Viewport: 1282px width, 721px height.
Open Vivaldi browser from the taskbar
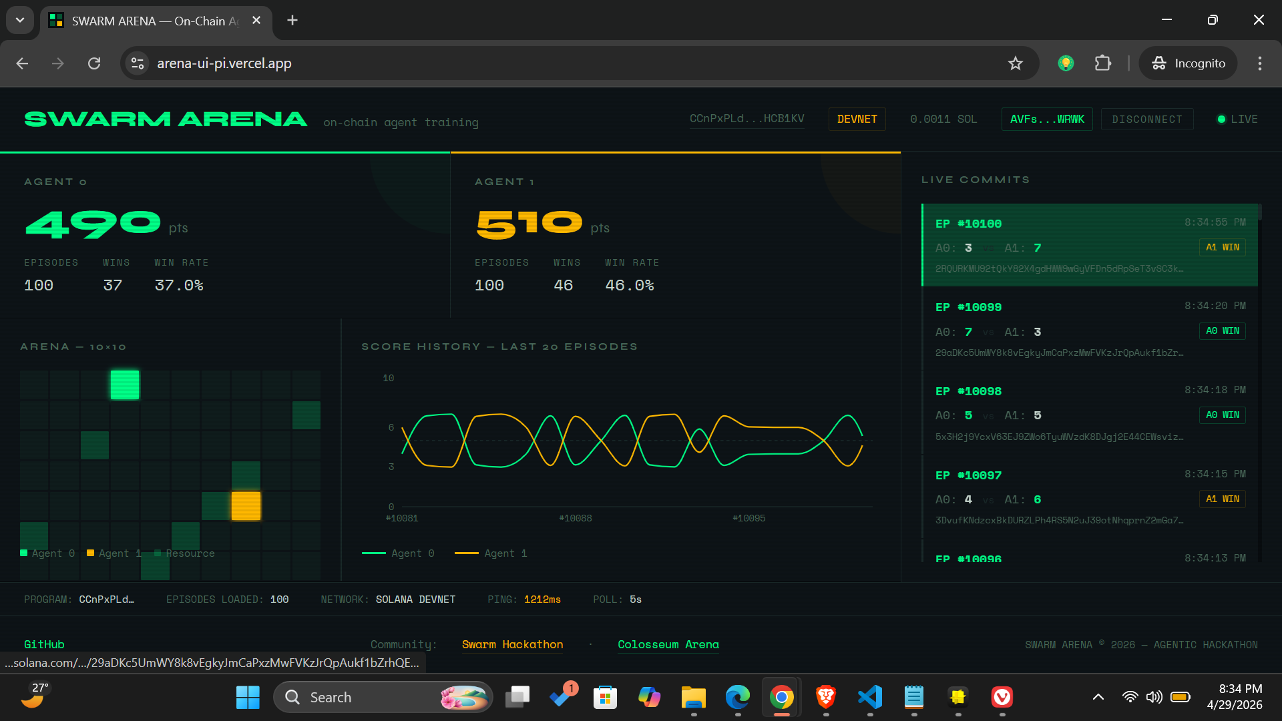(x=1002, y=697)
